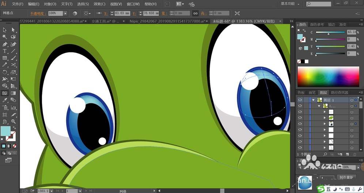The height and width of the screenshot is (193, 364).
Task: Collapse the 图层 1 layer triangle
Action: tap(314, 100)
